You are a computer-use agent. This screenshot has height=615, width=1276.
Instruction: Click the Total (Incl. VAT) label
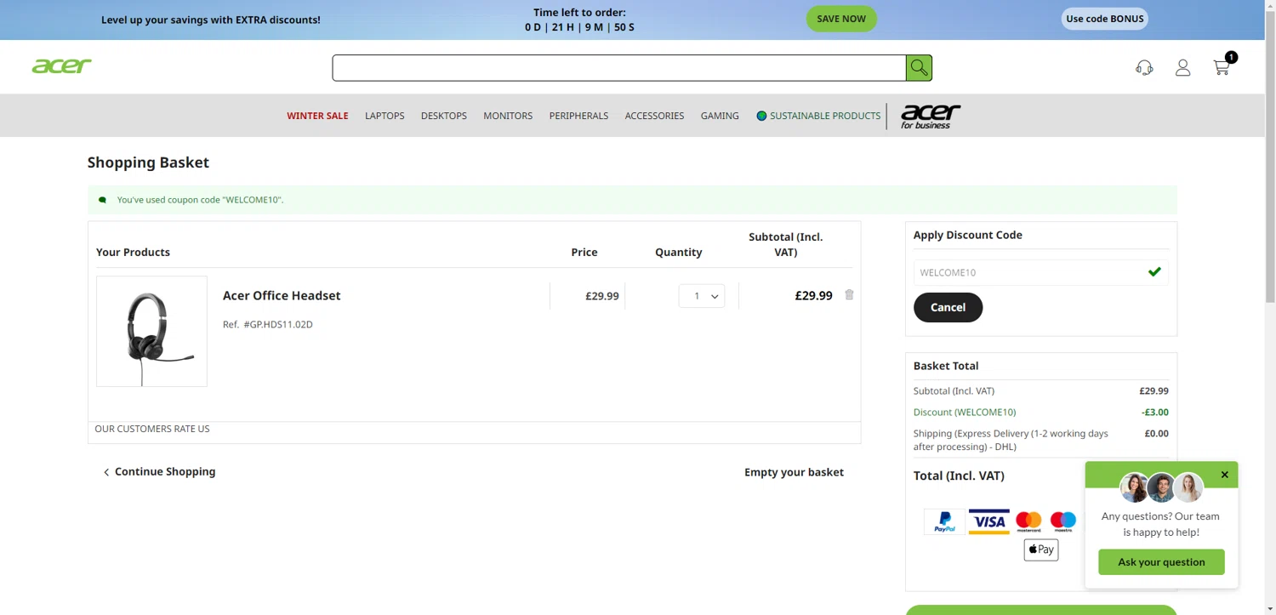(959, 475)
